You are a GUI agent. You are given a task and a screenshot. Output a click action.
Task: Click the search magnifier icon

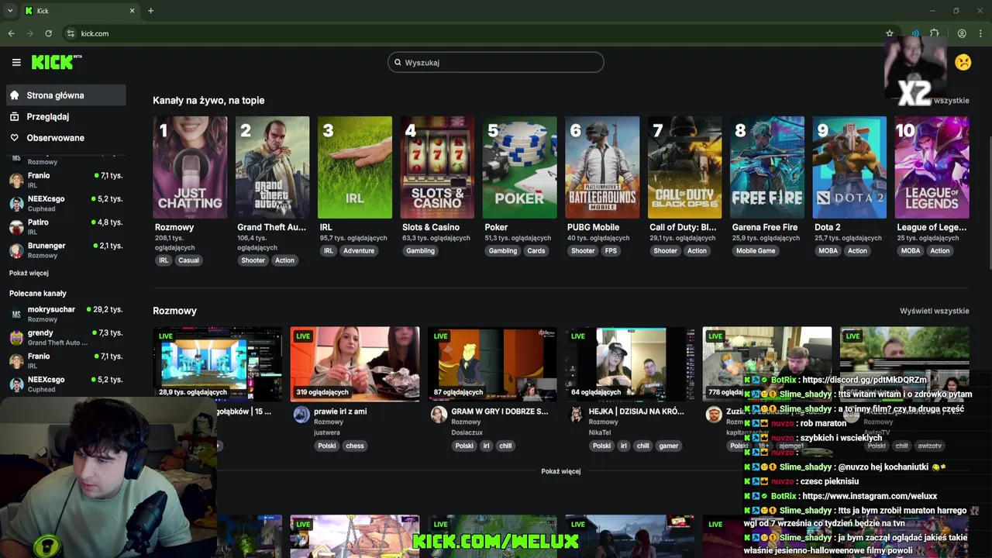pos(398,62)
